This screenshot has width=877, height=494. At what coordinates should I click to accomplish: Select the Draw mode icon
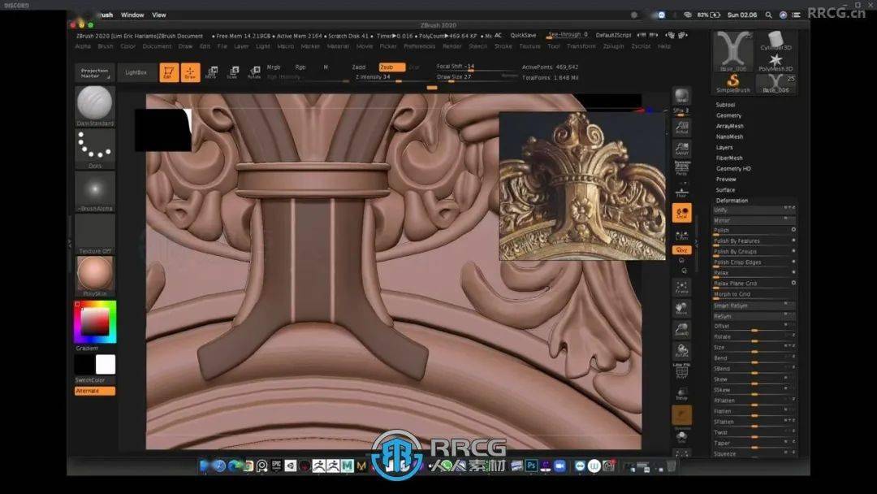pos(190,72)
